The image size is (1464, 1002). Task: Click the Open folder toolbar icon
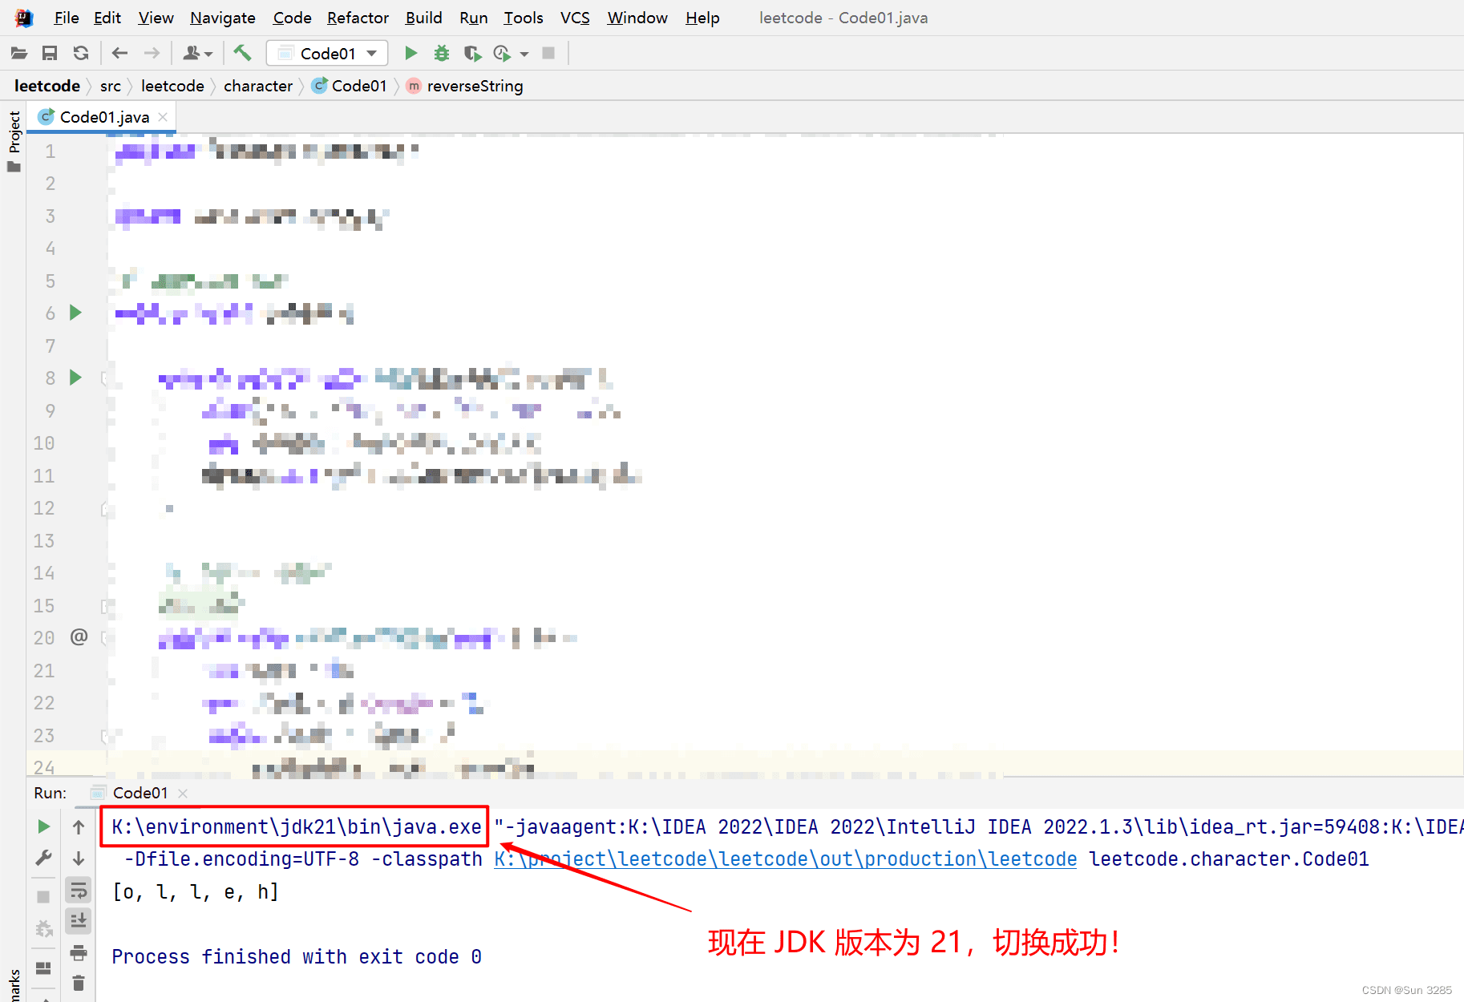tap(19, 54)
